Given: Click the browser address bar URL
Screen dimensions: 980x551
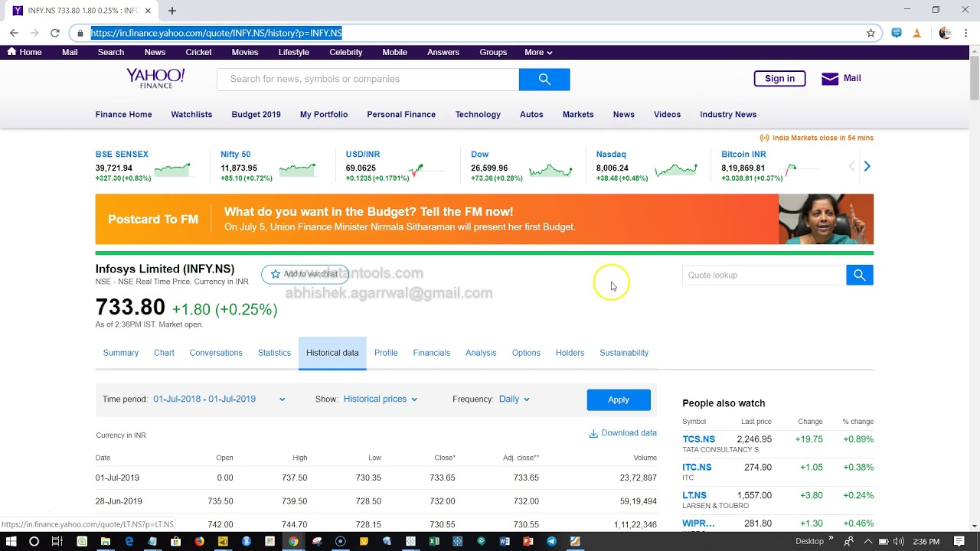Looking at the screenshot, I should 217,33.
